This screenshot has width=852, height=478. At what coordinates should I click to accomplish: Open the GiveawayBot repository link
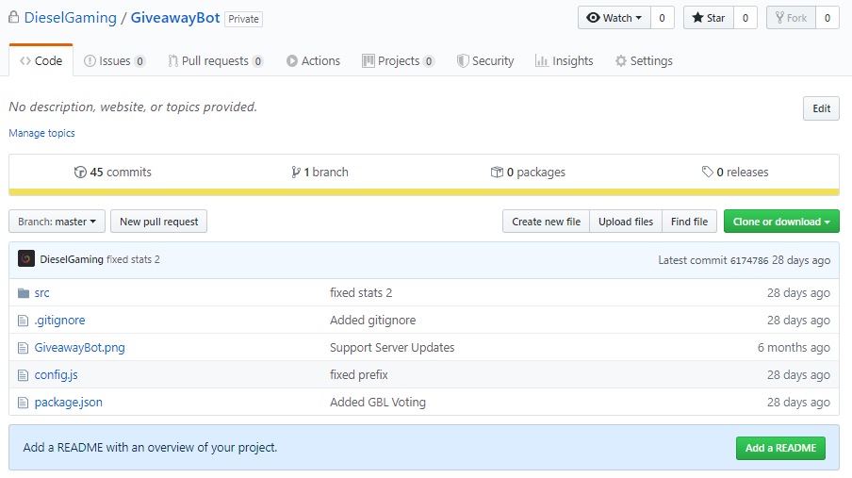tap(175, 17)
